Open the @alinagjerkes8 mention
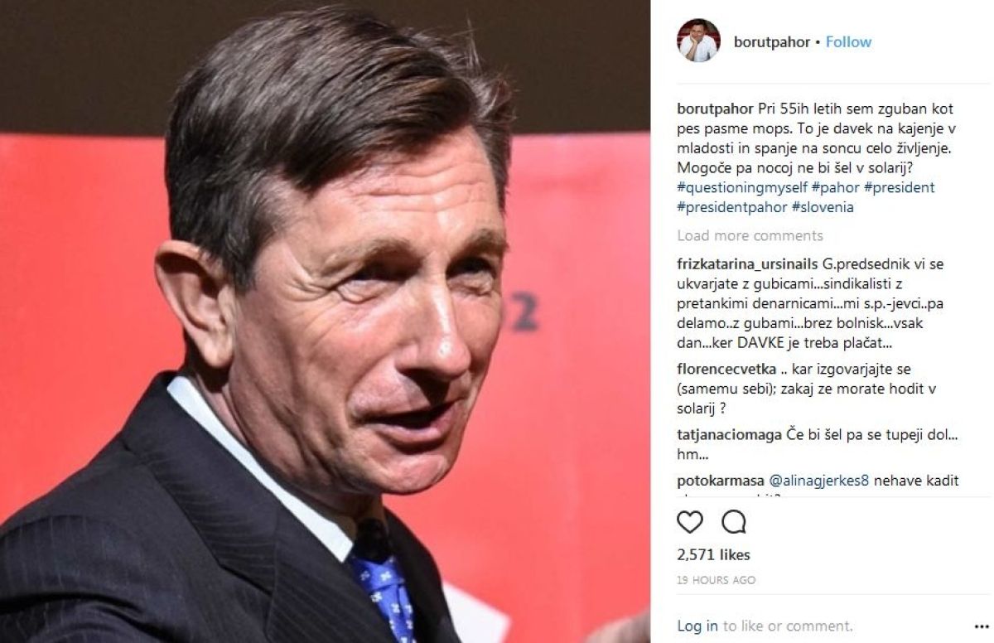The width and height of the screenshot is (994, 643). click(x=819, y=481)
